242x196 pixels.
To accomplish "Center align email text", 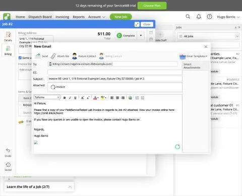I will [117, 98].
